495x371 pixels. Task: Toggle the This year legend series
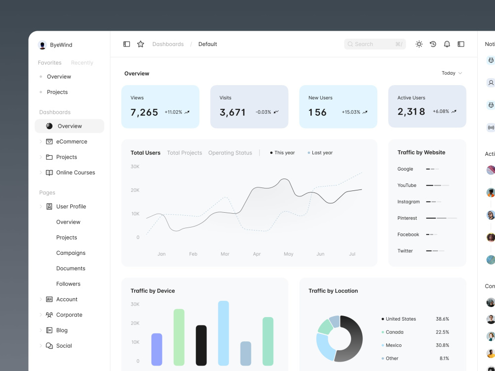(x=282, y=153)
